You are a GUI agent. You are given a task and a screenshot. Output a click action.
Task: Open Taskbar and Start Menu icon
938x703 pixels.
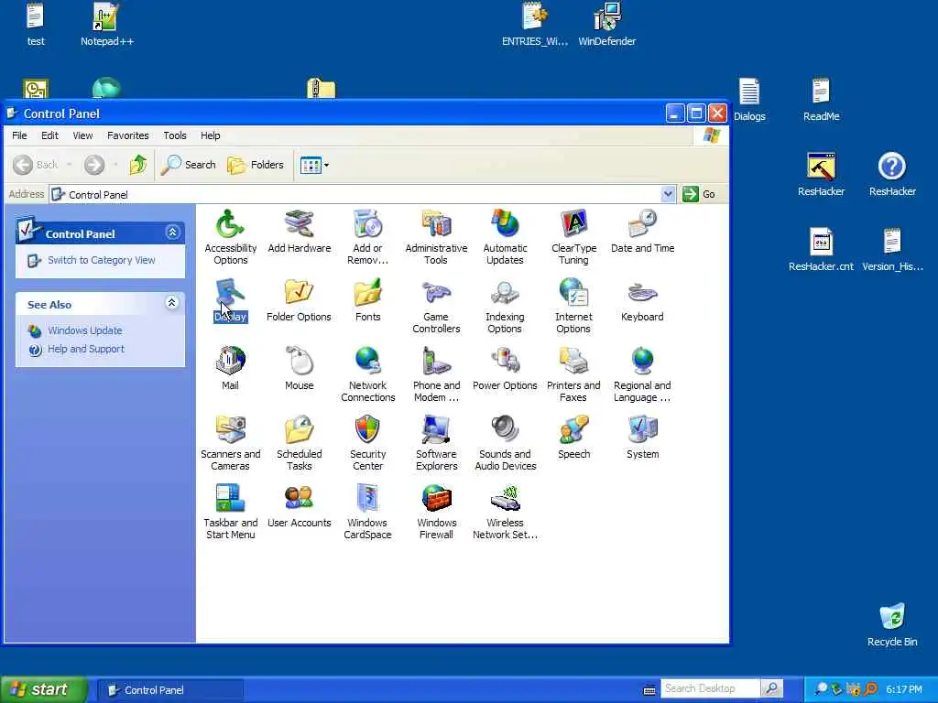(230, 499)
